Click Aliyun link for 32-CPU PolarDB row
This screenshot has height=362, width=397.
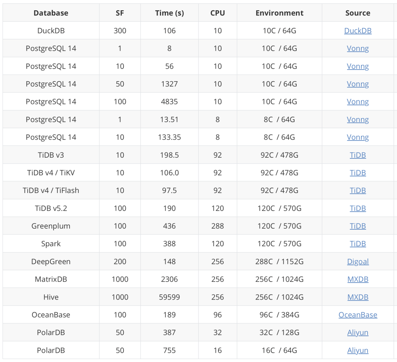(358, 333)
